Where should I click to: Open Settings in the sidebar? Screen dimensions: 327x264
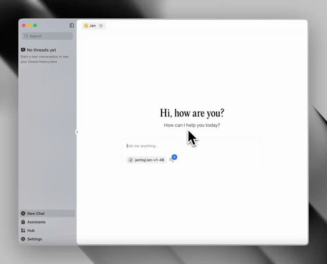(48, 239)
